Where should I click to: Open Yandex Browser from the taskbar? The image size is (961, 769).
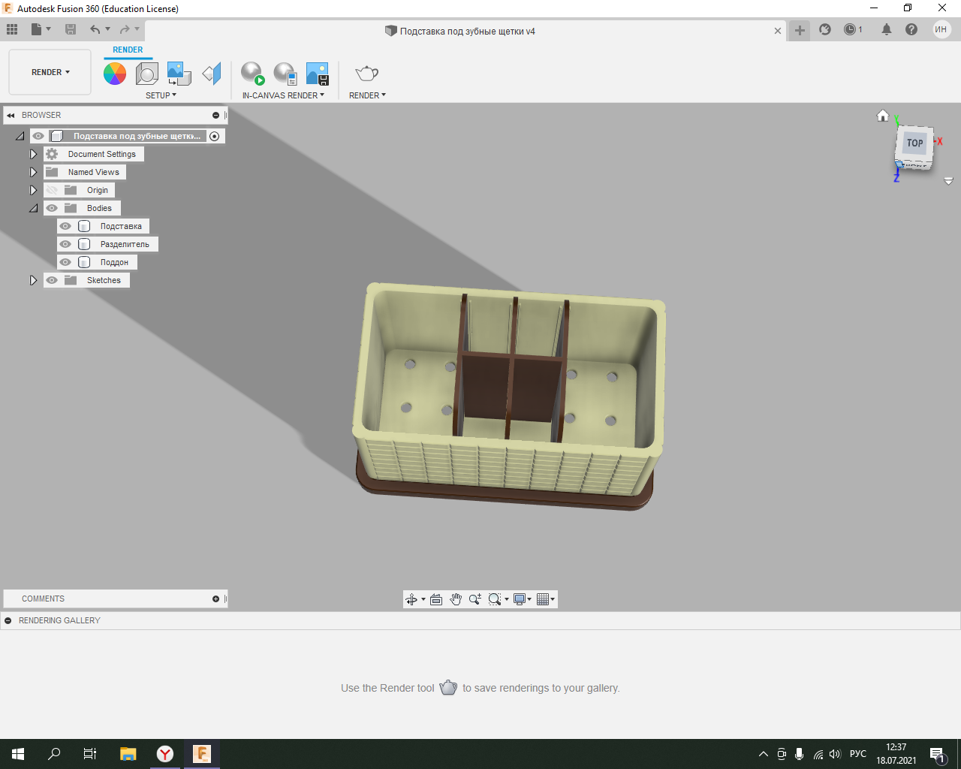point(165,754)
